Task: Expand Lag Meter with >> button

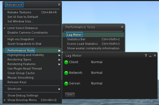Action: click(x=70, y=95)
